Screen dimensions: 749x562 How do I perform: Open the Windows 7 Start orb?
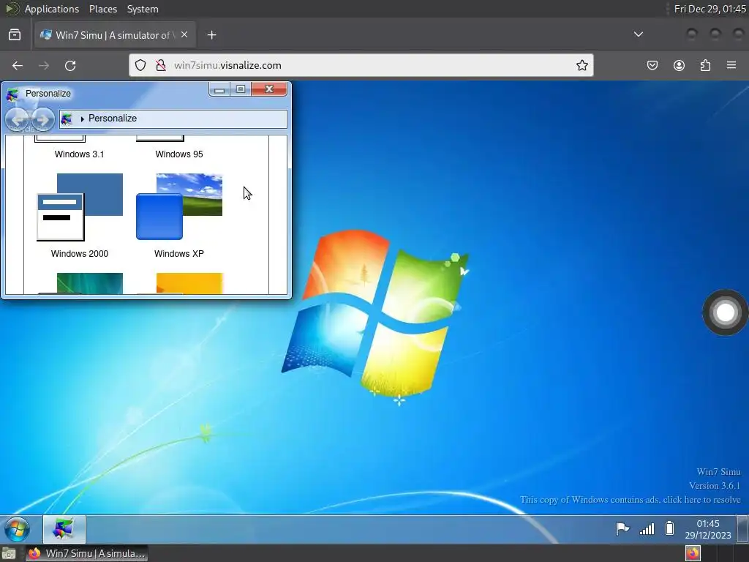coord(18,530)
